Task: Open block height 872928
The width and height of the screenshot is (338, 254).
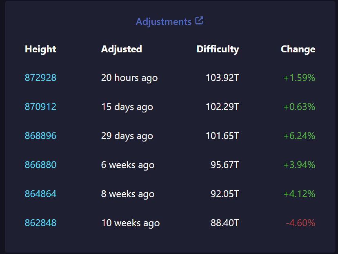Action: pos(40,78)
